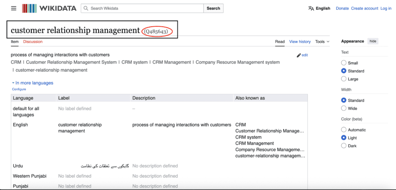Select Automatic color option

tap(344, 130)
